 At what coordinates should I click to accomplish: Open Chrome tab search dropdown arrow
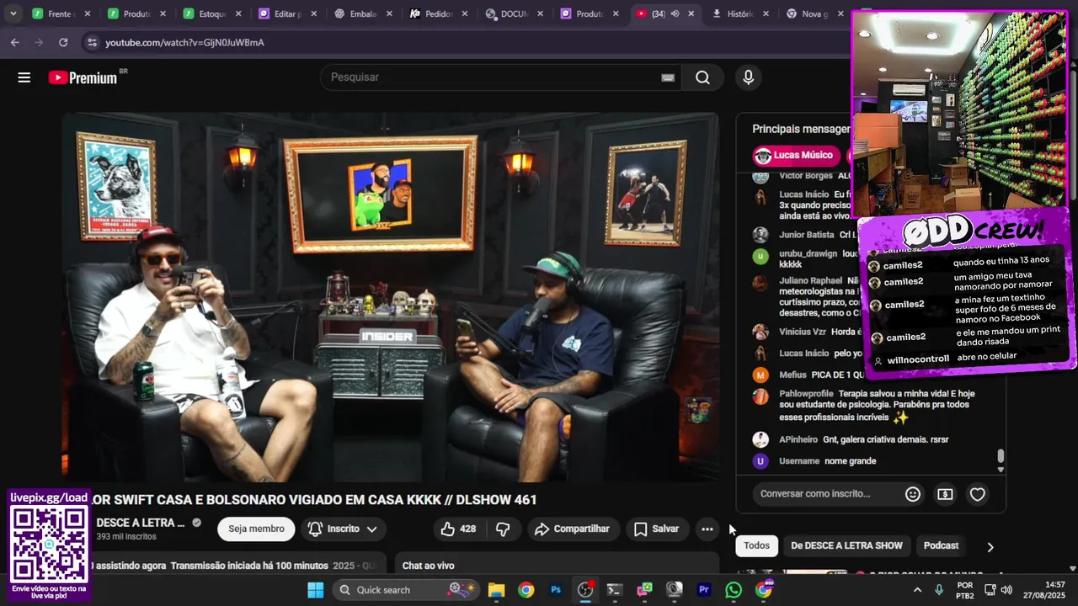point(13,13)
